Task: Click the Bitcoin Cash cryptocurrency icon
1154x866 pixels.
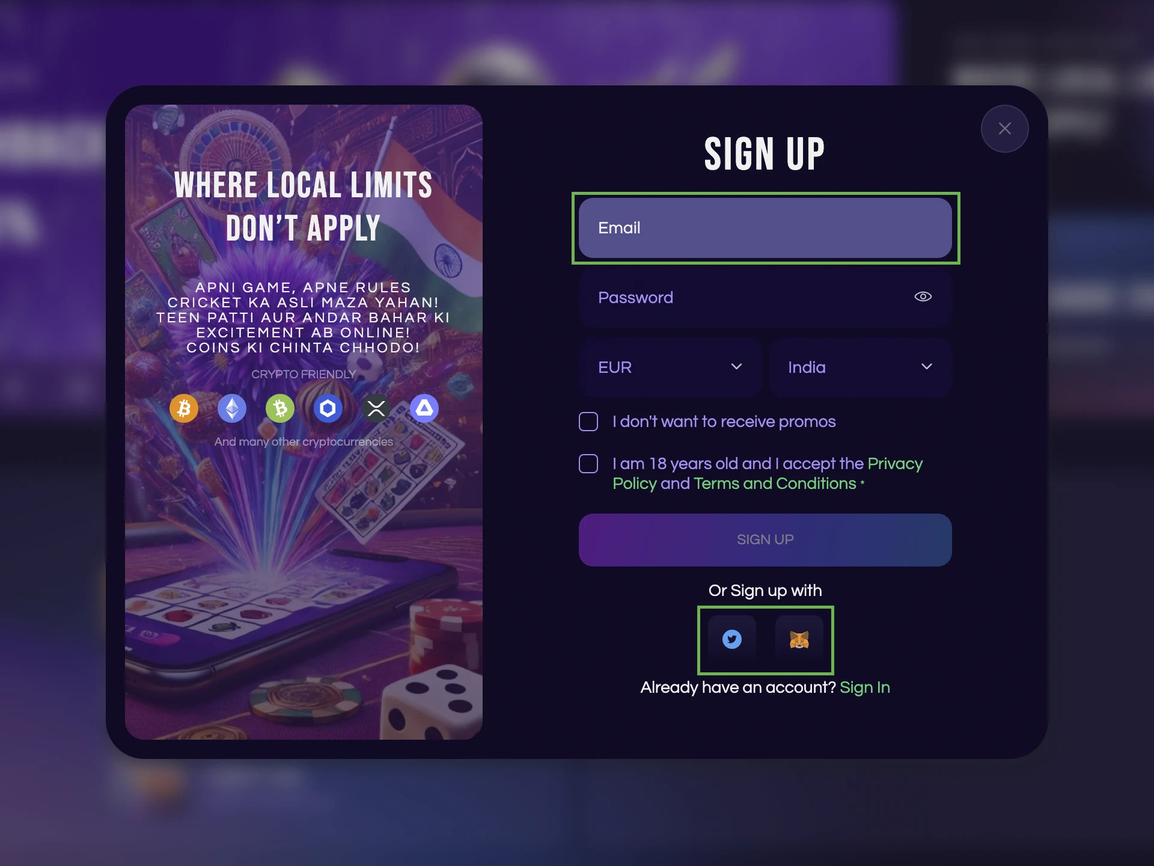Action: [x=280, y=407]
